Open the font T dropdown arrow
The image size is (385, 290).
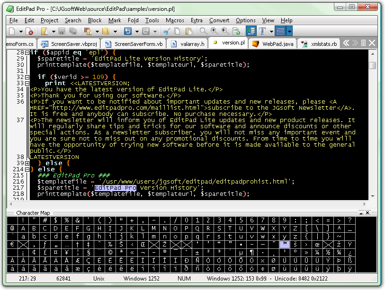[271, 31]
